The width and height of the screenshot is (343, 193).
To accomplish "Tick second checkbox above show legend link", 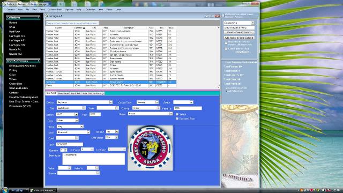I will (226, 49).
